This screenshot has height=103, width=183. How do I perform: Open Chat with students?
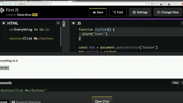coord(102,100)
